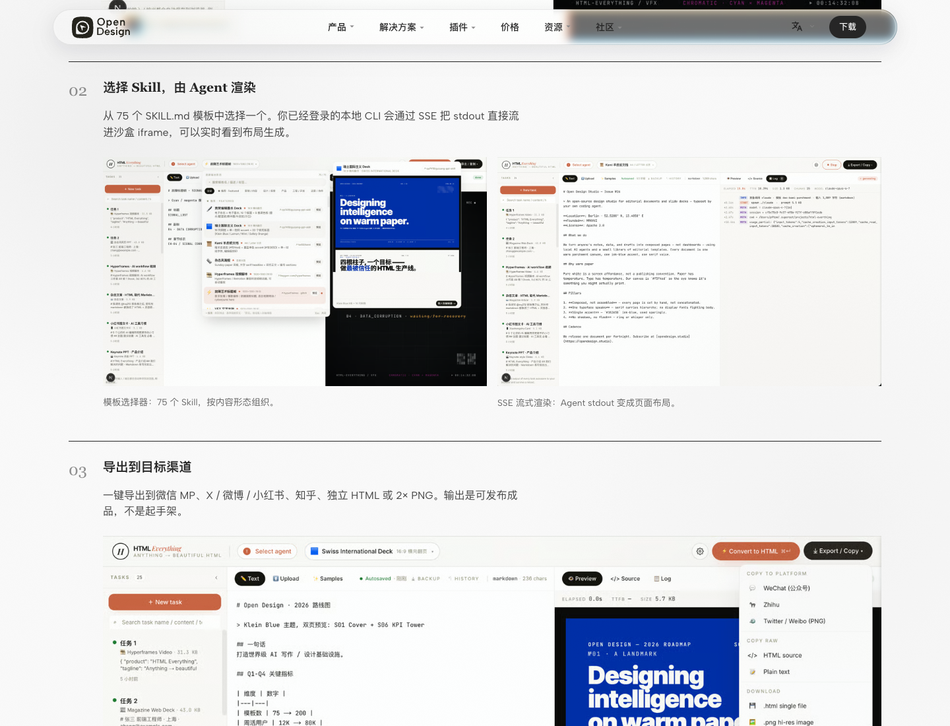Screen dimensions: 950x726
Task: Click the Select agent warning button
Action: tap(267, 551)
